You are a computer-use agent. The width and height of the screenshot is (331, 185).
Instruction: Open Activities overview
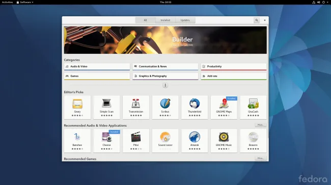point(8,3)
